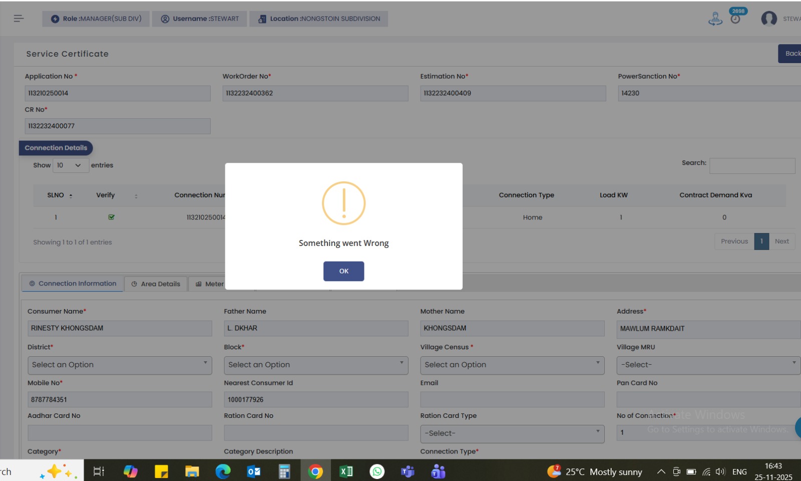Click the Search input field
The width and height of the screenshot is (801, 481).
coord(751,166)
